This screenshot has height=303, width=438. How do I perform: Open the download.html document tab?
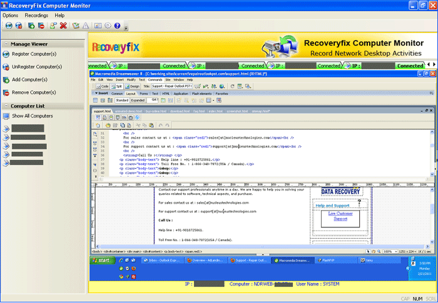click(180, 111)
